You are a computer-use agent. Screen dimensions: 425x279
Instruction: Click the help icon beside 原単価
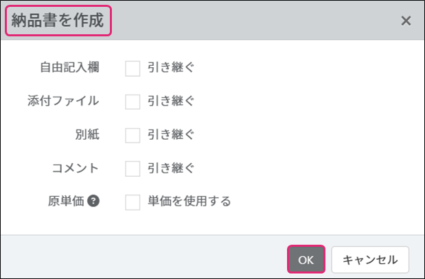pyautogui.click(x=94, y=202)
